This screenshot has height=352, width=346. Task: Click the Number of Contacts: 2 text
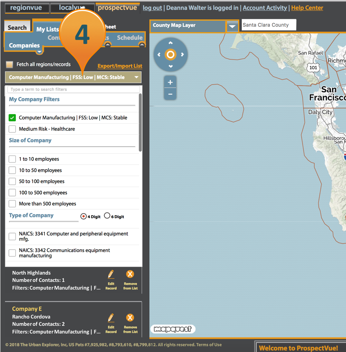(38, 324)
